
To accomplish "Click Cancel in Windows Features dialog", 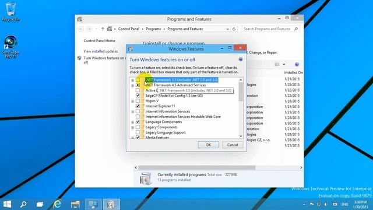I will click(x=233, y=145).
